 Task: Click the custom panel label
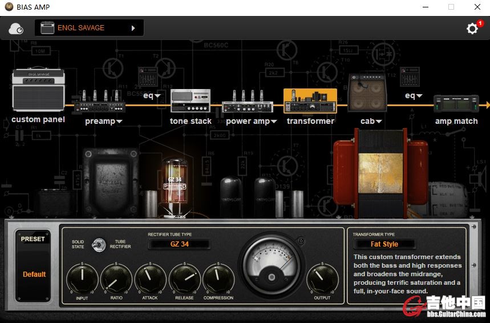(x=38, y=119)
